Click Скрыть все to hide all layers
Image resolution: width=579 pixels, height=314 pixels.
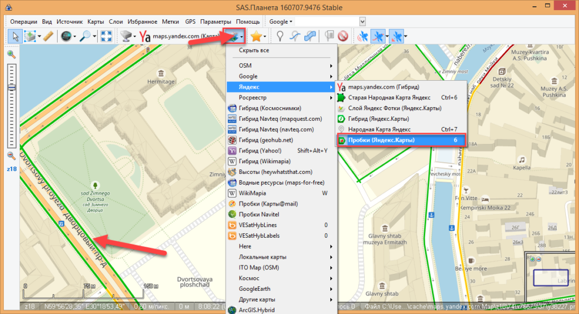coord(254,51)
